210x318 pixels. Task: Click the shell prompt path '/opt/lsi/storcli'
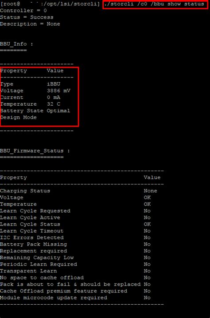pyautogui.click(x=70, y=4)
